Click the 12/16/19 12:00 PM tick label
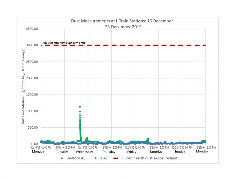The width and height of the screenshot is (235, 181). pos(41,147)
